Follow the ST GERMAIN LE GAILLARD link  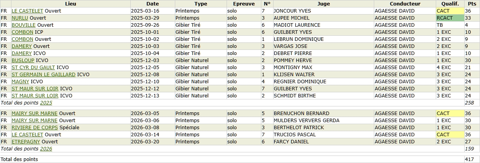click(x=43, y=75)
